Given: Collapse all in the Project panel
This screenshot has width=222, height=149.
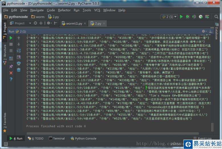Looking at the screenshot, I should (41, 23).
